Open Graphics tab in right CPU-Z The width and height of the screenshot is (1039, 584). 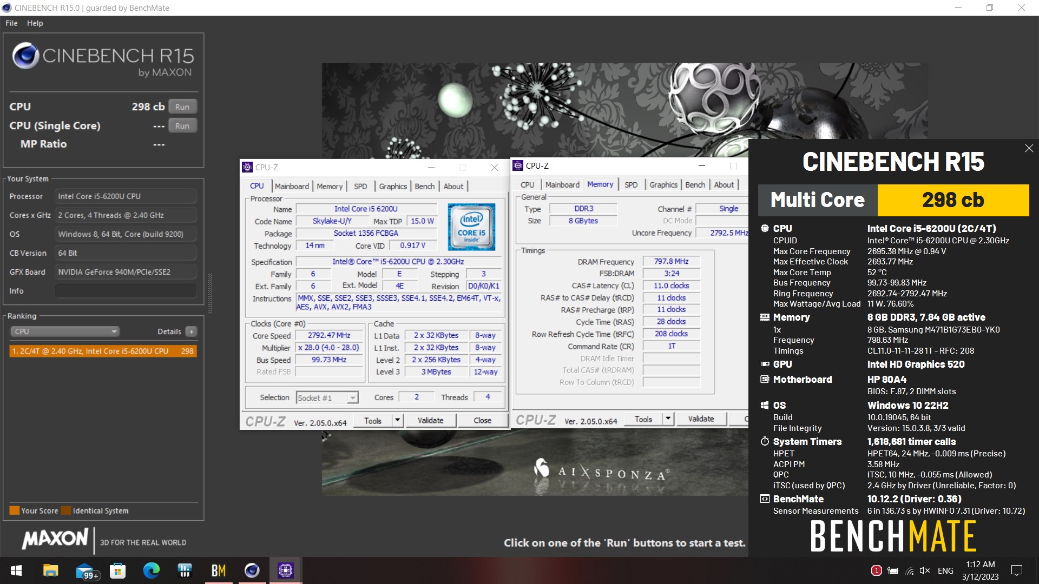(x=663, y=184)
